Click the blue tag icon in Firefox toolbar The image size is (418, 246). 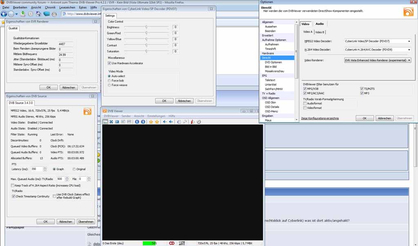coord(47,14)
